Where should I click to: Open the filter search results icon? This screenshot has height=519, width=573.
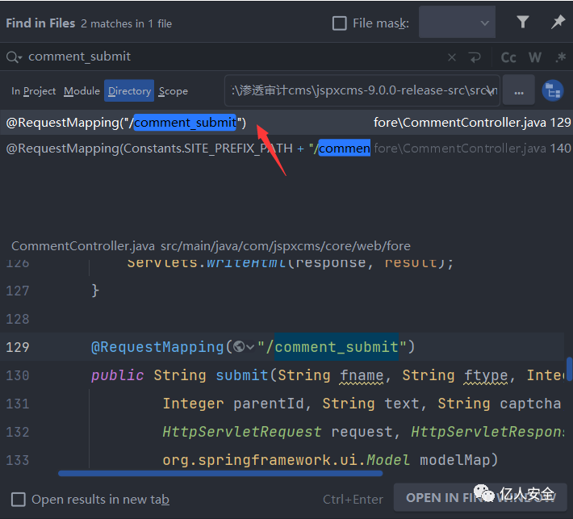[523, 23]
